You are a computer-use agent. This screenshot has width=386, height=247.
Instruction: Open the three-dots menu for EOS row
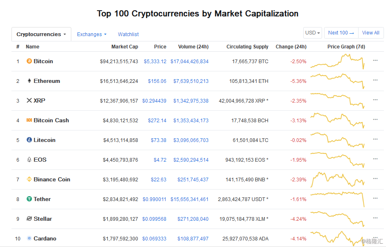[x=375, y=159]
